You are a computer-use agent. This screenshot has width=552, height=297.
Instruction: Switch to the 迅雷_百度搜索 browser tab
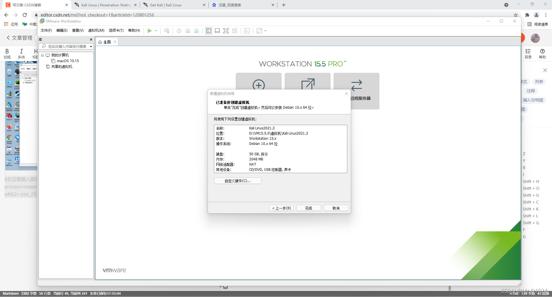click(x=243, y=5)
